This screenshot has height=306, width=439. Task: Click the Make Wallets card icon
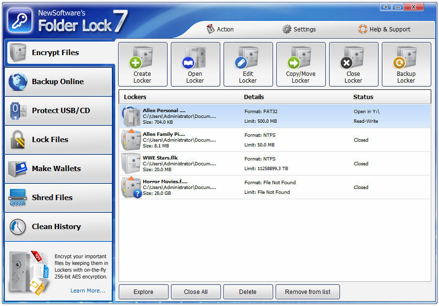tap(17, 169)
